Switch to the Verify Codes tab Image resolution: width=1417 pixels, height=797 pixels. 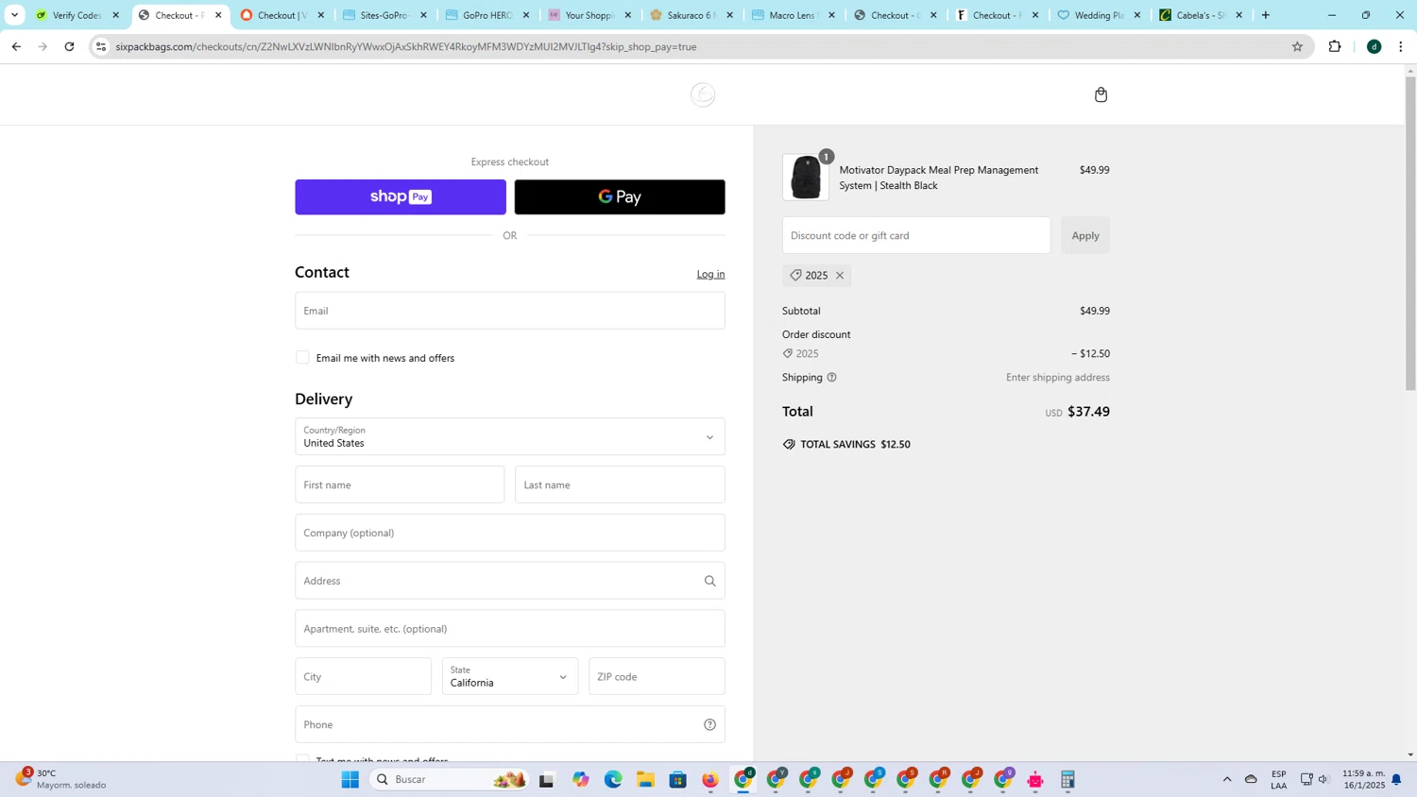[77, 15]
